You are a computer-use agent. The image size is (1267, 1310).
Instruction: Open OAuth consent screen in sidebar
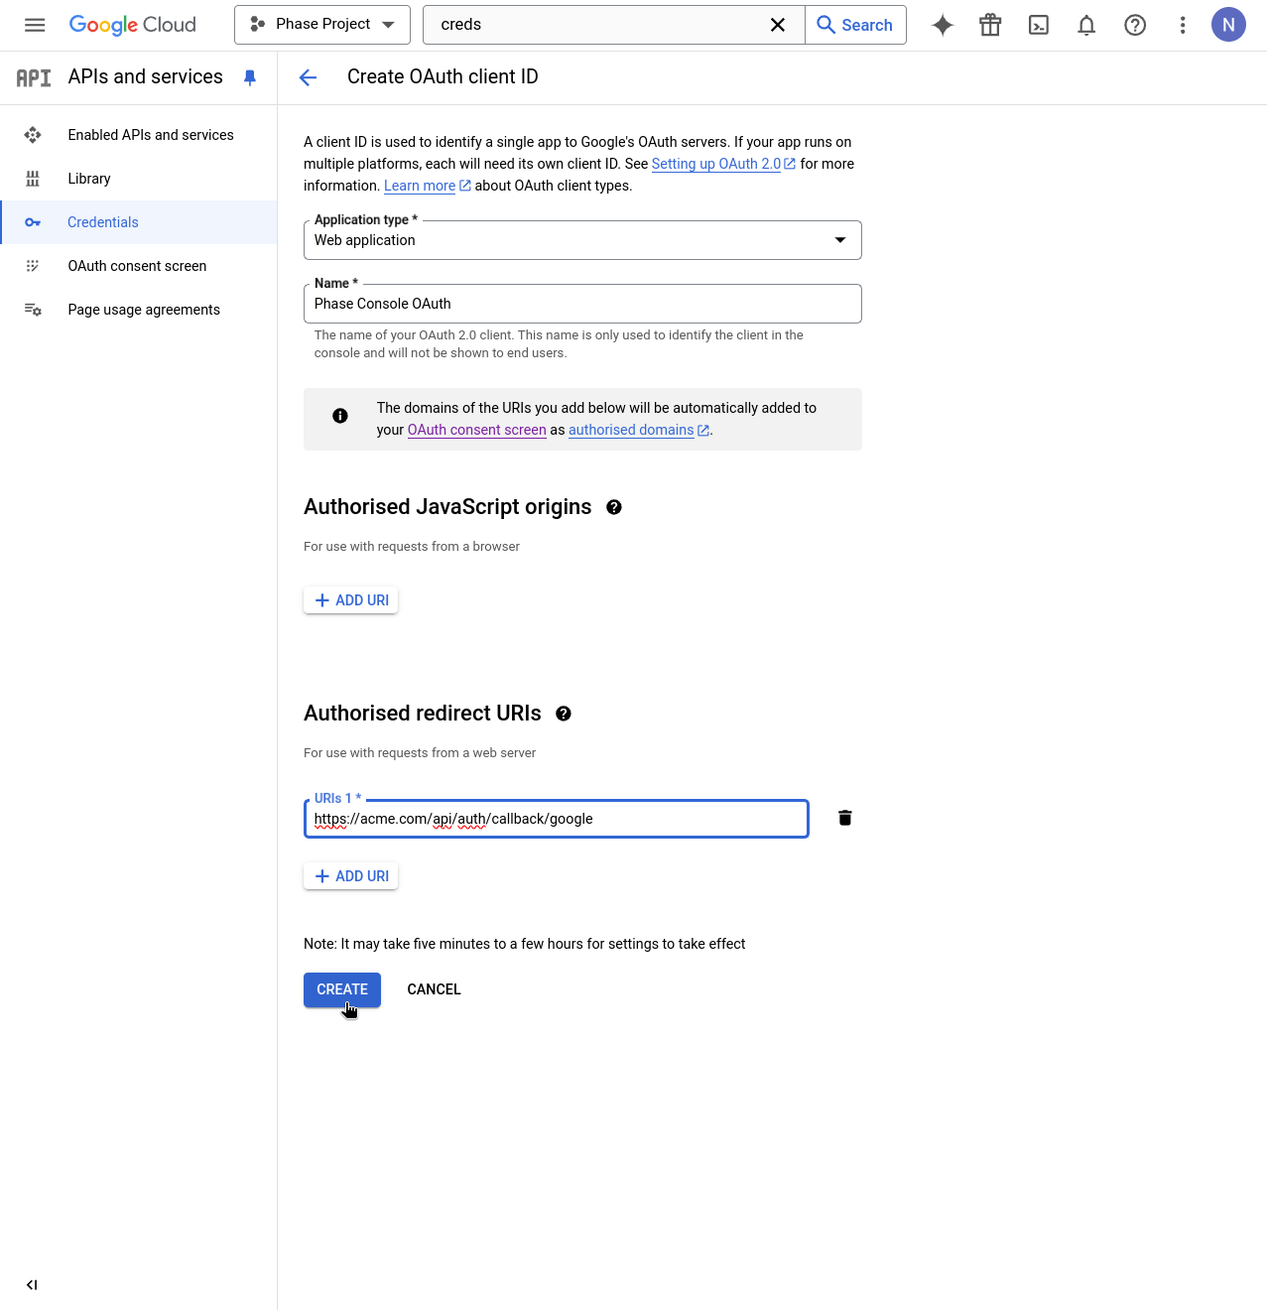click(x=139, y=266)
